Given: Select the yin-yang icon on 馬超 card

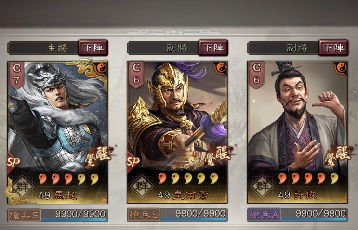Looking at the screenshot, I should pyautogui.click(x=102, y=68).
